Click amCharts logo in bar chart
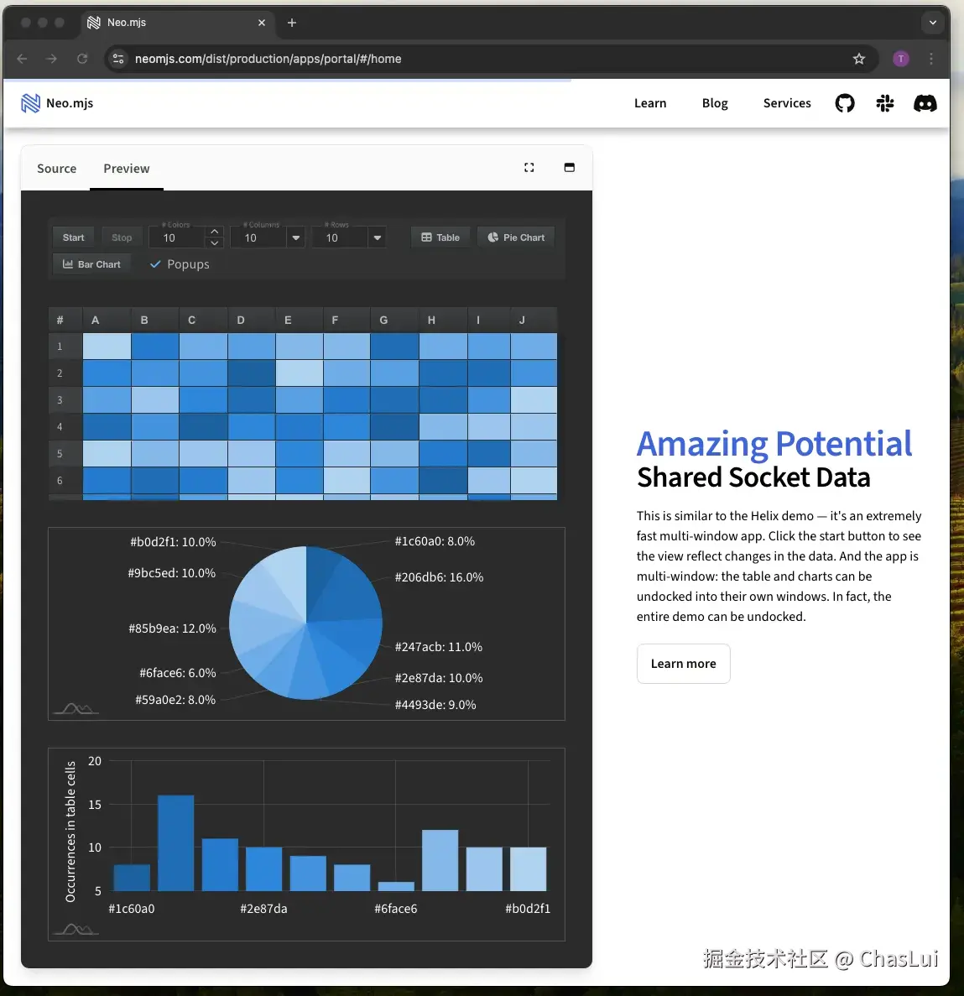 pos(76,930)
